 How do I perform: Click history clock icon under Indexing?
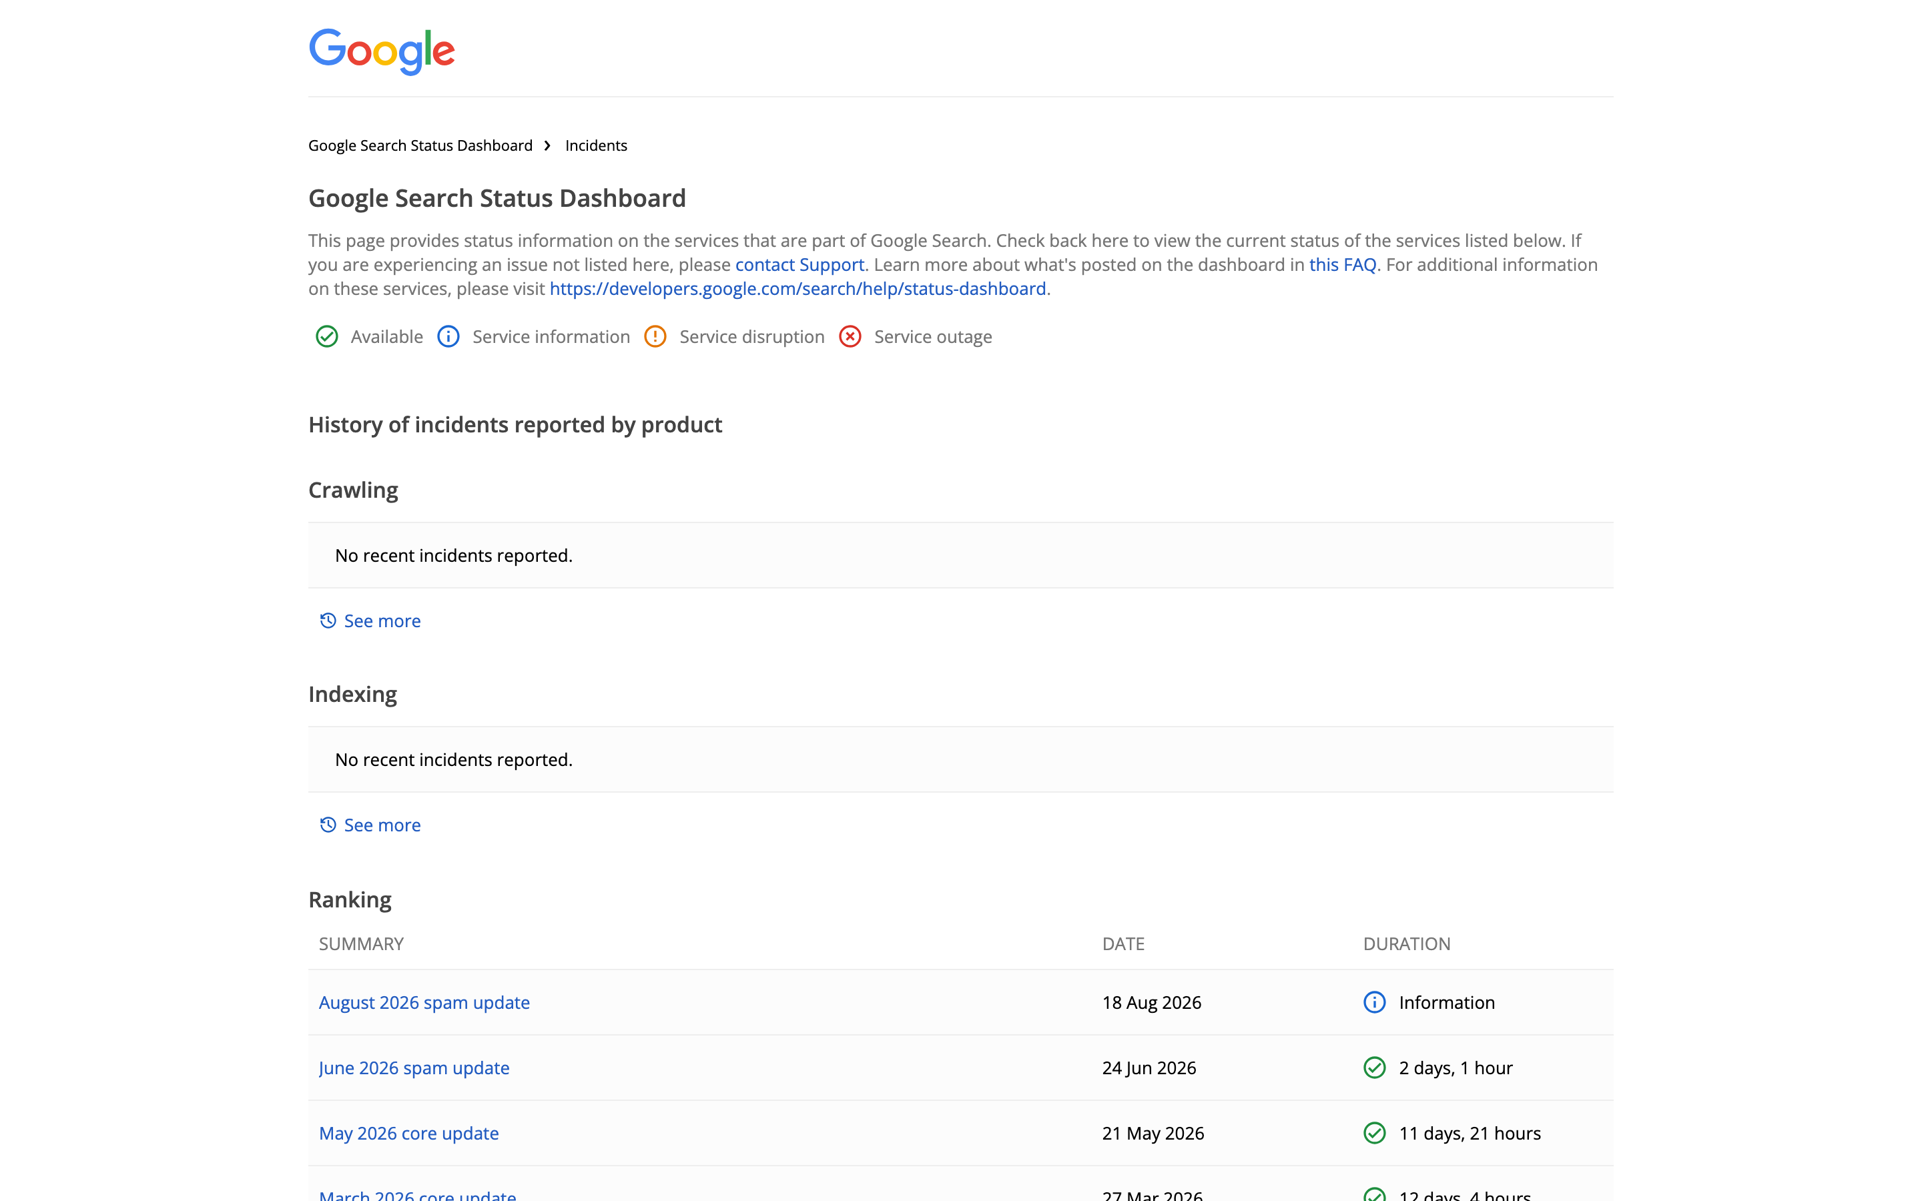pyautogui.click(x=328, y=825)
